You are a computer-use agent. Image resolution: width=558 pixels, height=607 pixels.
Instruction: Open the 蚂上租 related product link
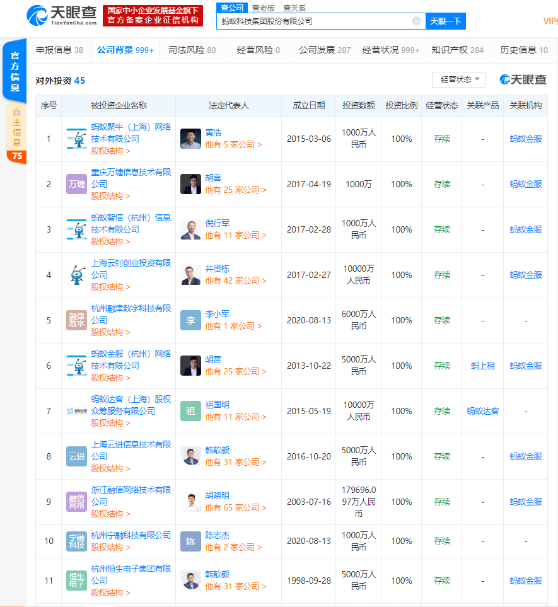(483, 366)
